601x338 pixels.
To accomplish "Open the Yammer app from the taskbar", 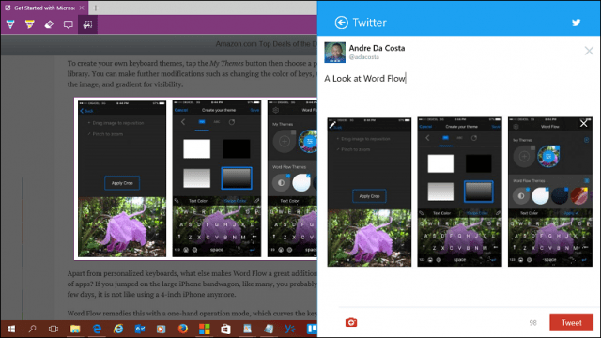I will 290,329.
